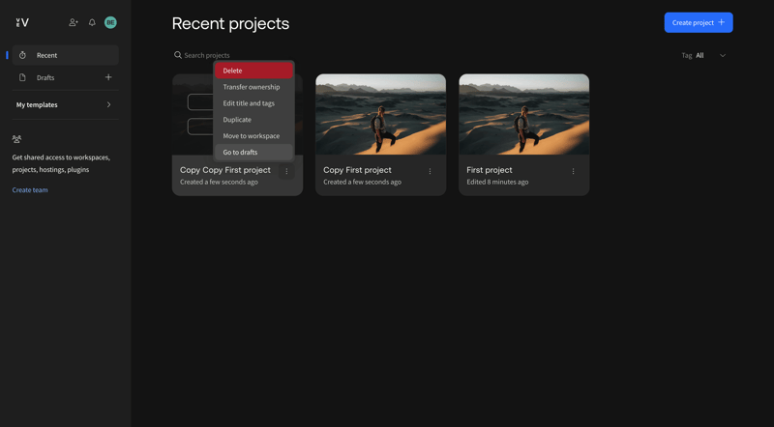
Task: Open options for Copy Copy First project
Action: (286, 171)
